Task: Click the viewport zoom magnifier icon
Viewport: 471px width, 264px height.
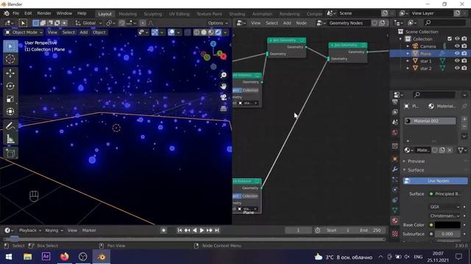Action: [224, 75]
